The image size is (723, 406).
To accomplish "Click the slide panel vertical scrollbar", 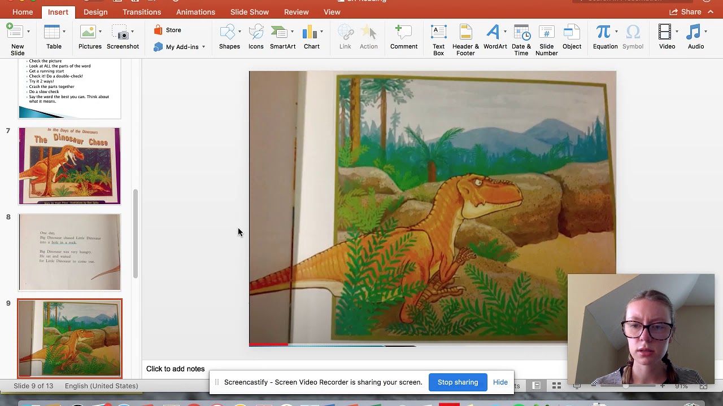I will click(136, 234).
